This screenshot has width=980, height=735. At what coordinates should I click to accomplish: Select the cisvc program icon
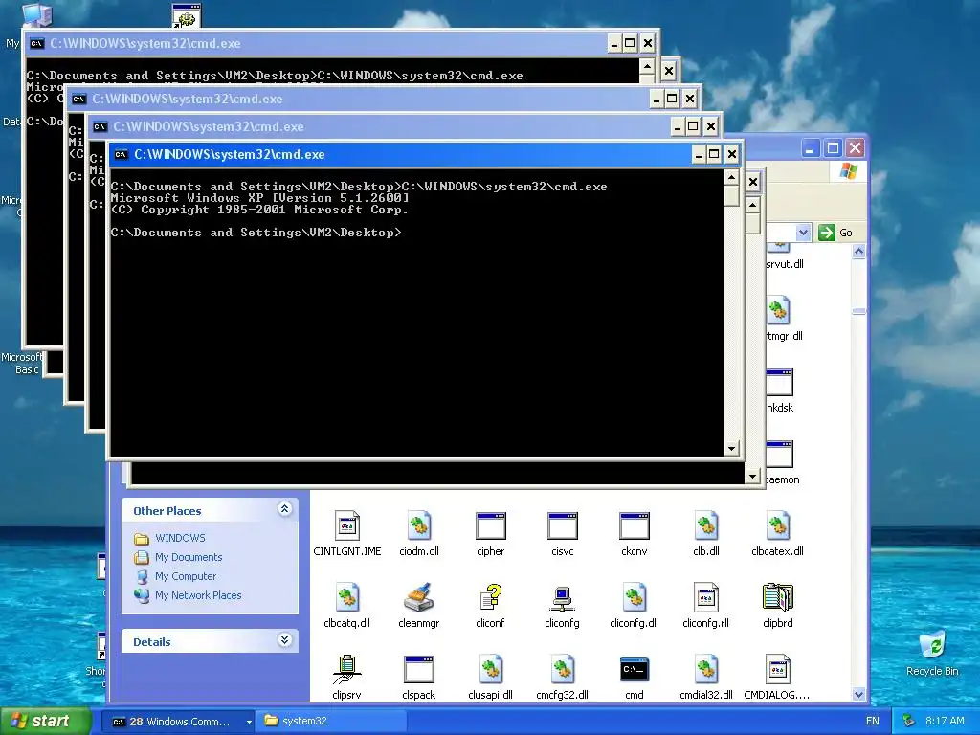coord(563,525)
